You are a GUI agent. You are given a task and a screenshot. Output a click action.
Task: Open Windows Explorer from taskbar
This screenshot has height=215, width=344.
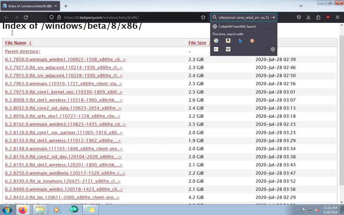(40, 210)
